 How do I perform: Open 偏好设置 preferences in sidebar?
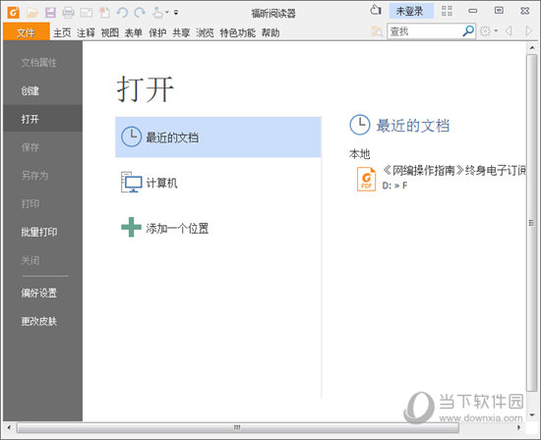pyautogui.click(x=42, y=294)
